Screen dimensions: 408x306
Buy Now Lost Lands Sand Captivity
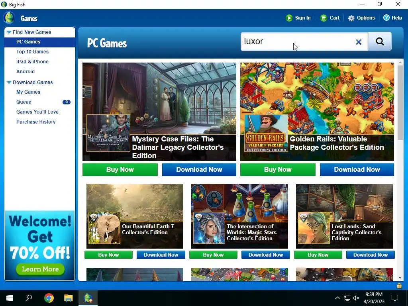[318, 255]
